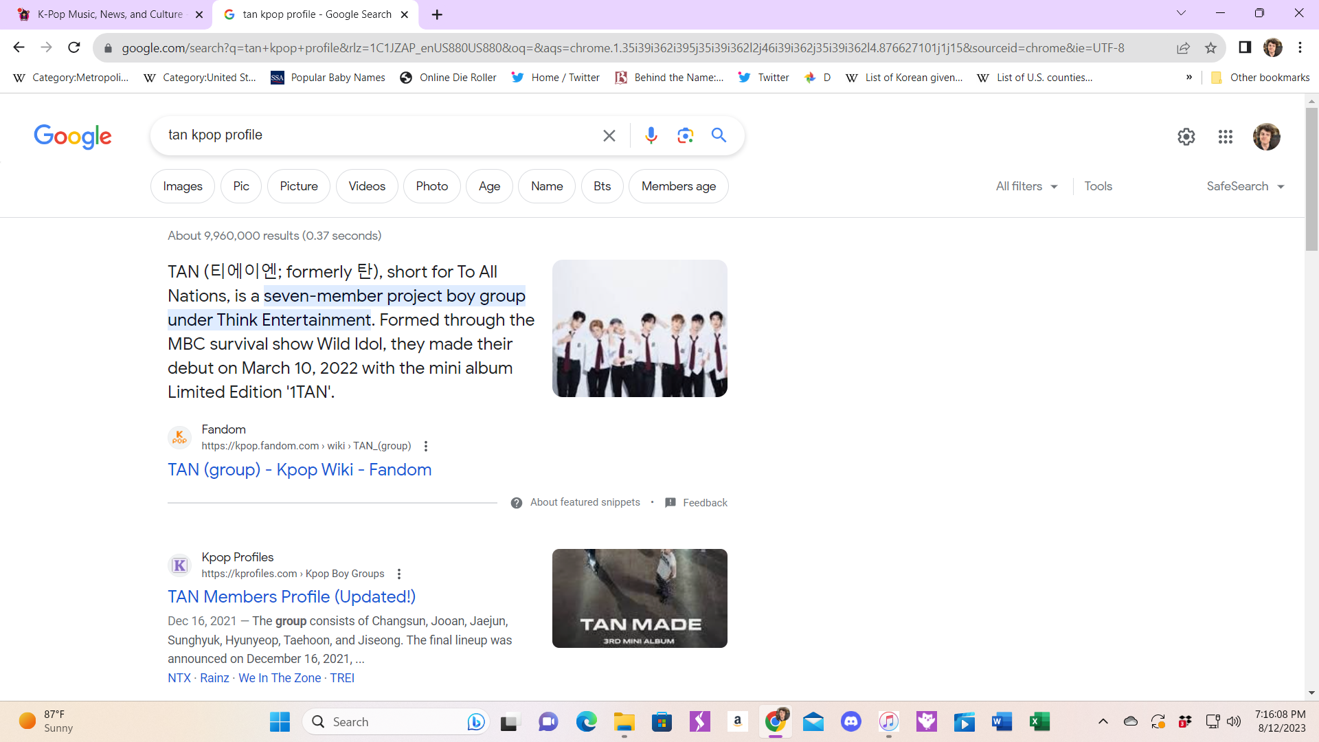1319x742 pixels.
Task: Open Online Die Roller bookmark
Action: 448,78
